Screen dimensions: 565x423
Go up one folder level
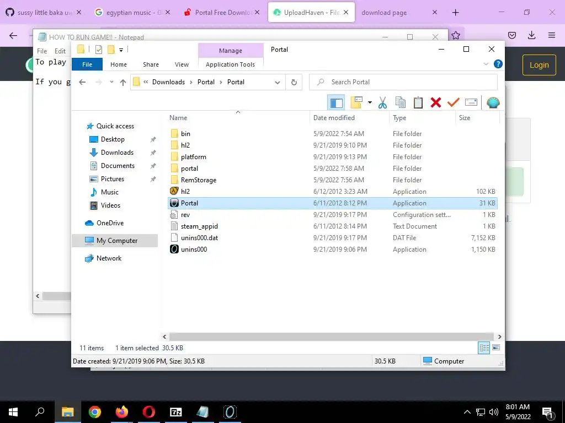[123, 83]
